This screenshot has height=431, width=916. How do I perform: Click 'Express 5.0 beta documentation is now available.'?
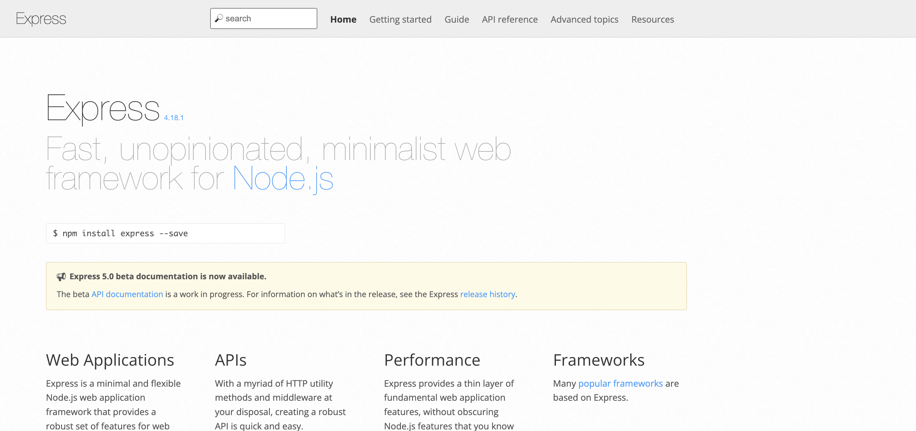coord(167,276)
